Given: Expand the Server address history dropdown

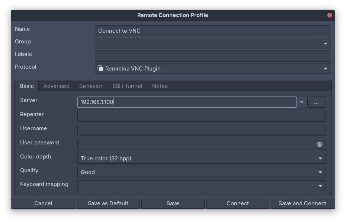Looking at the screenshot, I should coord(301,102).
